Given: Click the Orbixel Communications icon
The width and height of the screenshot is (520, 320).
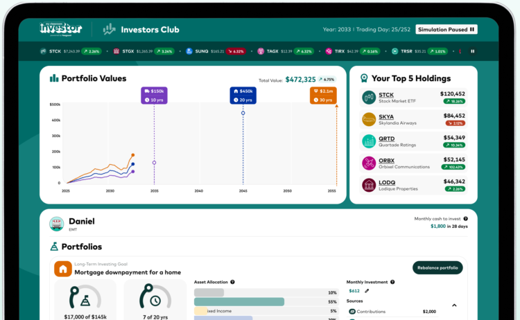Looking at the screenshot, I should [369, 163].
